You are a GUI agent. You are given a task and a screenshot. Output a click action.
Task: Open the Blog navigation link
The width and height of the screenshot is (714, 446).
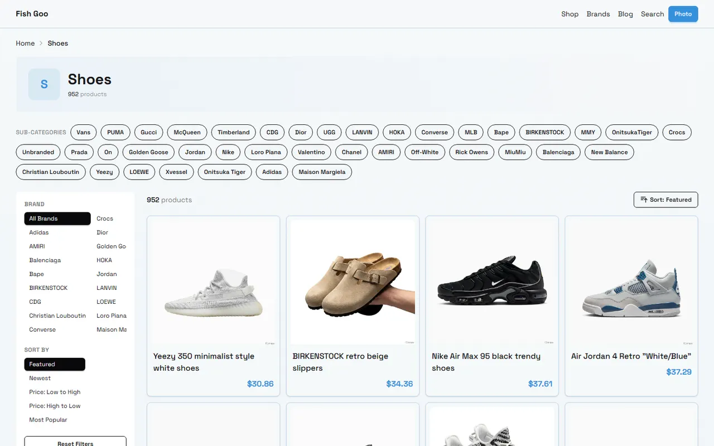[x=625, y=14]
